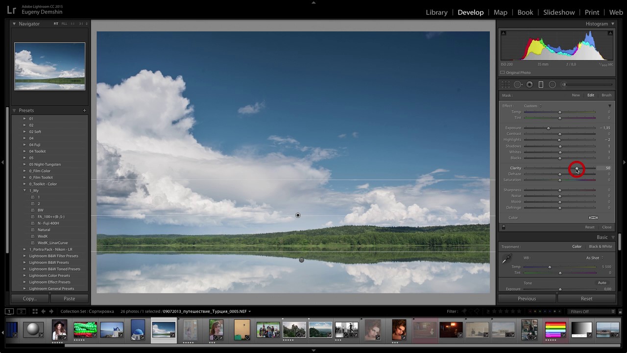Open the Slideshow module
Viewport: 627px width, 353px height.
(x=559, y=12)
